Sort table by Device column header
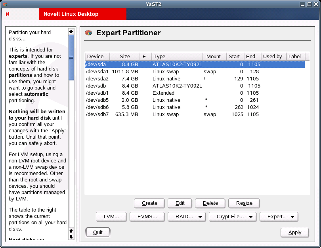Screen dimensions: 321x248 point(97,57)
